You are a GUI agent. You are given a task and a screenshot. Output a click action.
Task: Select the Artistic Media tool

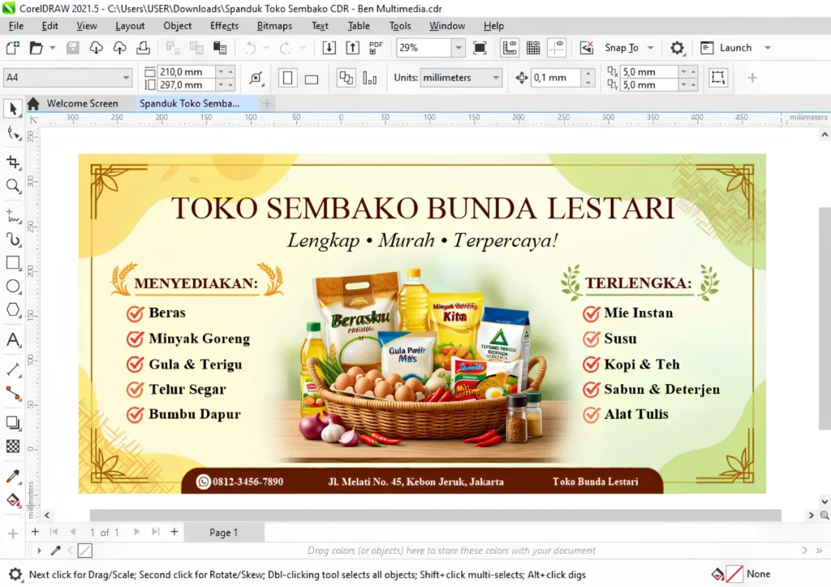click(x=13, y=240)
